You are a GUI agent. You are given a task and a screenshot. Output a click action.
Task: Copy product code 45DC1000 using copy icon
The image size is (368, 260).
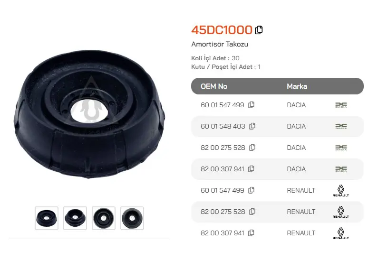[259, 30]
